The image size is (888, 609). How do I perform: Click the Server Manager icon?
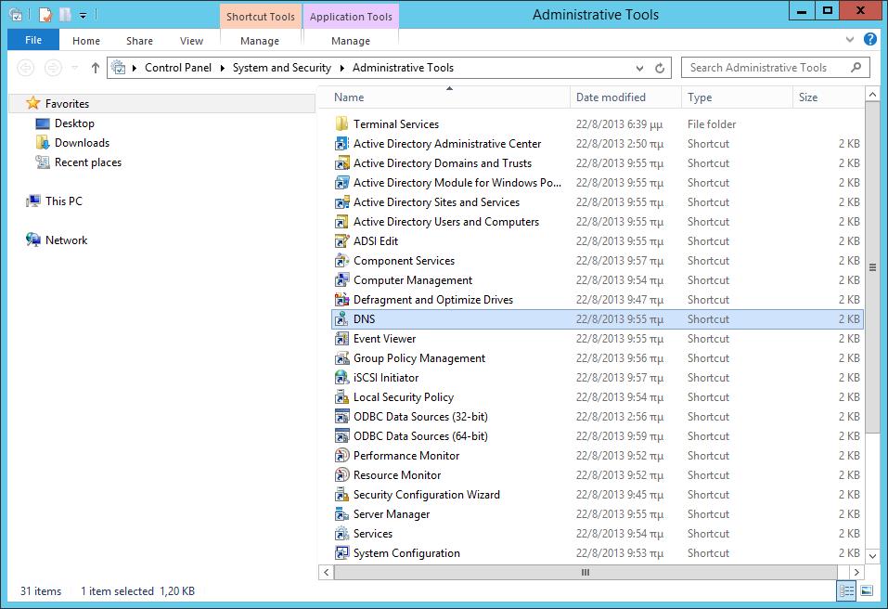(x=341, y=513)
